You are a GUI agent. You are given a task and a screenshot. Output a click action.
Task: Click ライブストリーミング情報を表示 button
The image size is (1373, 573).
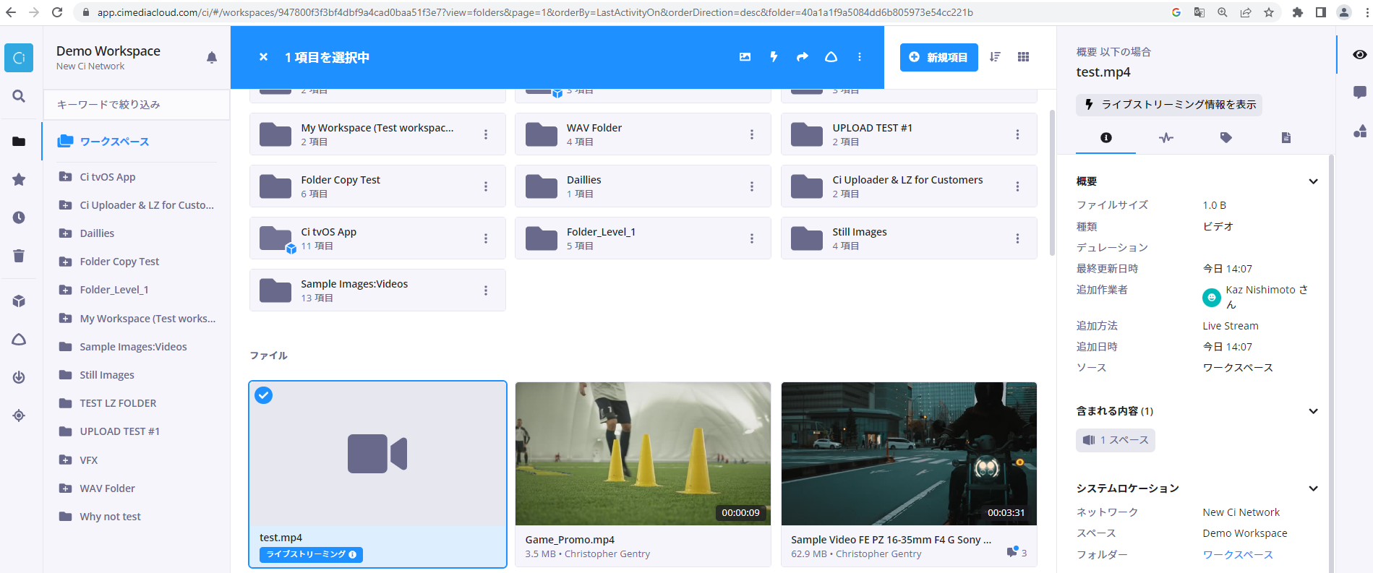pos(1169,105)
